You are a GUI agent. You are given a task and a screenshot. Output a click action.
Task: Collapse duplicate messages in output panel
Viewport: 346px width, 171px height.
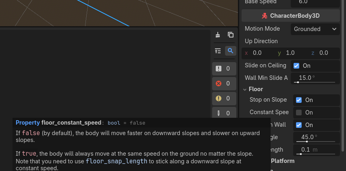218,51
